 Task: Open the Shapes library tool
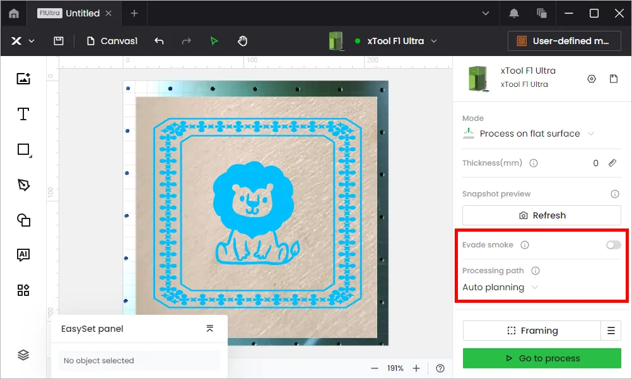23,220
